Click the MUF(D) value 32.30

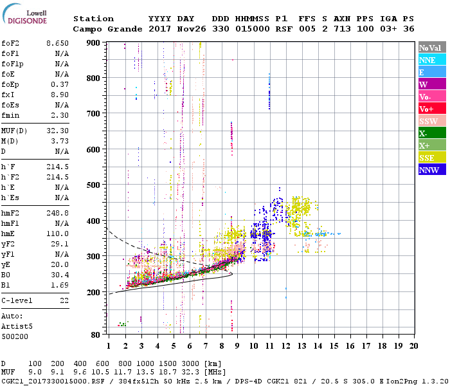click(x=57, y=131)
